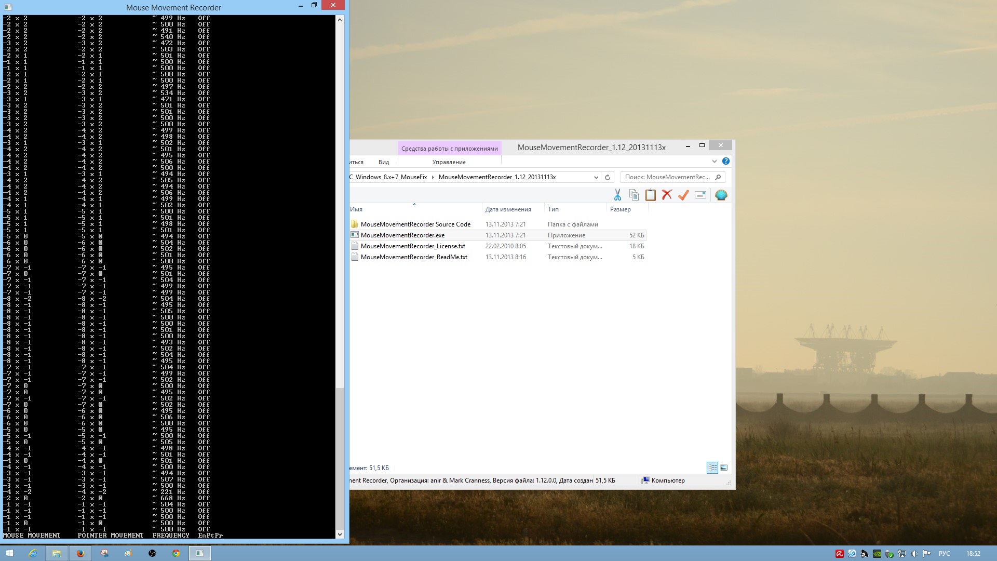Open the Classic Shell settings shell icon
Image resolution: width=997 pixels, height=561 pixels.
[721, 195]
